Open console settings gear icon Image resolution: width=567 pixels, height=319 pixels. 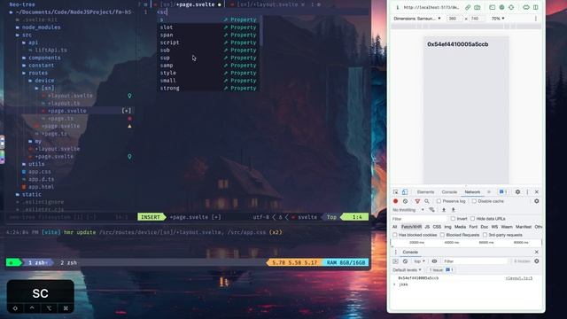[537, 261]
